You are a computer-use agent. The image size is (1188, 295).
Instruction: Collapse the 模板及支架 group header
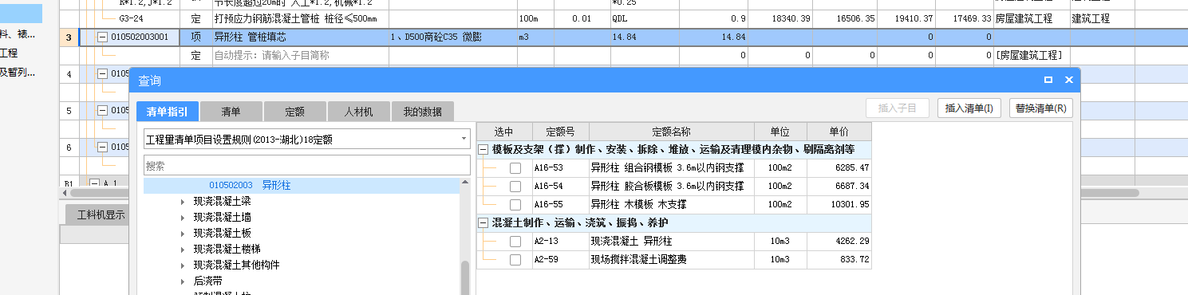click(x=483, y=150)
